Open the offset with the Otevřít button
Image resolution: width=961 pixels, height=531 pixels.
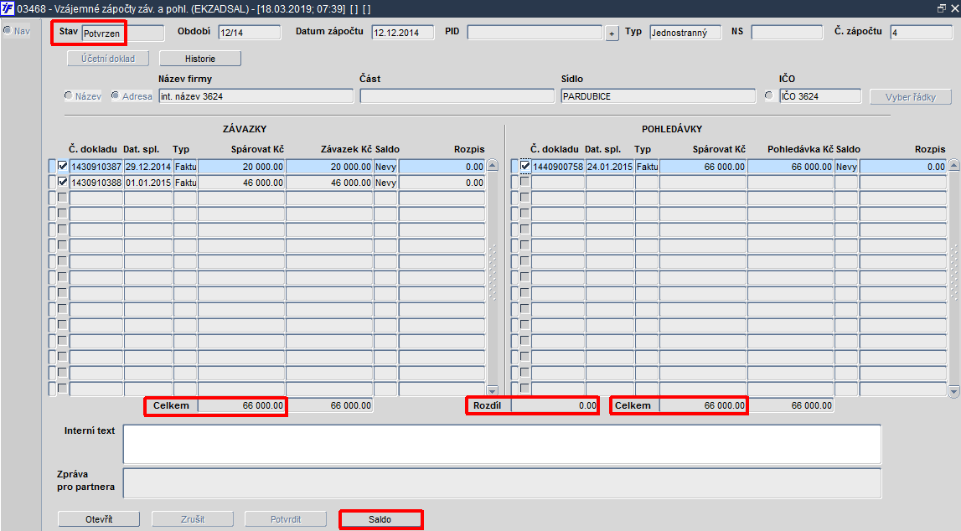[x=99, y=519]
